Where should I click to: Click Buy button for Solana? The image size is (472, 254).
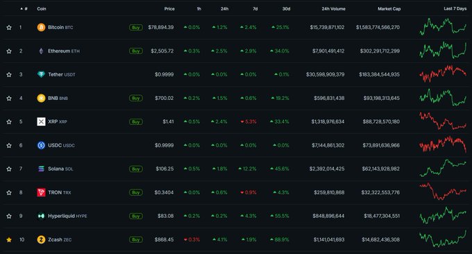[136, 169]
